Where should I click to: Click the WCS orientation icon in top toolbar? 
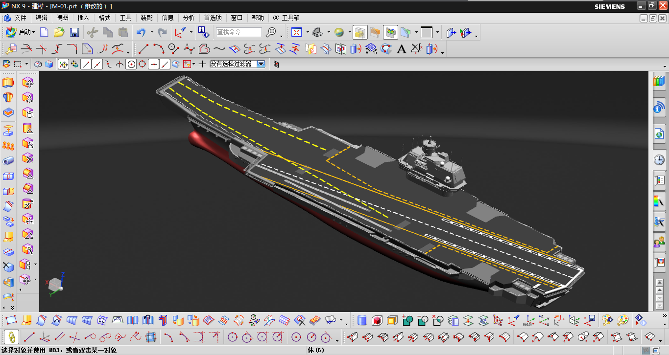click(x=180, y=32)
